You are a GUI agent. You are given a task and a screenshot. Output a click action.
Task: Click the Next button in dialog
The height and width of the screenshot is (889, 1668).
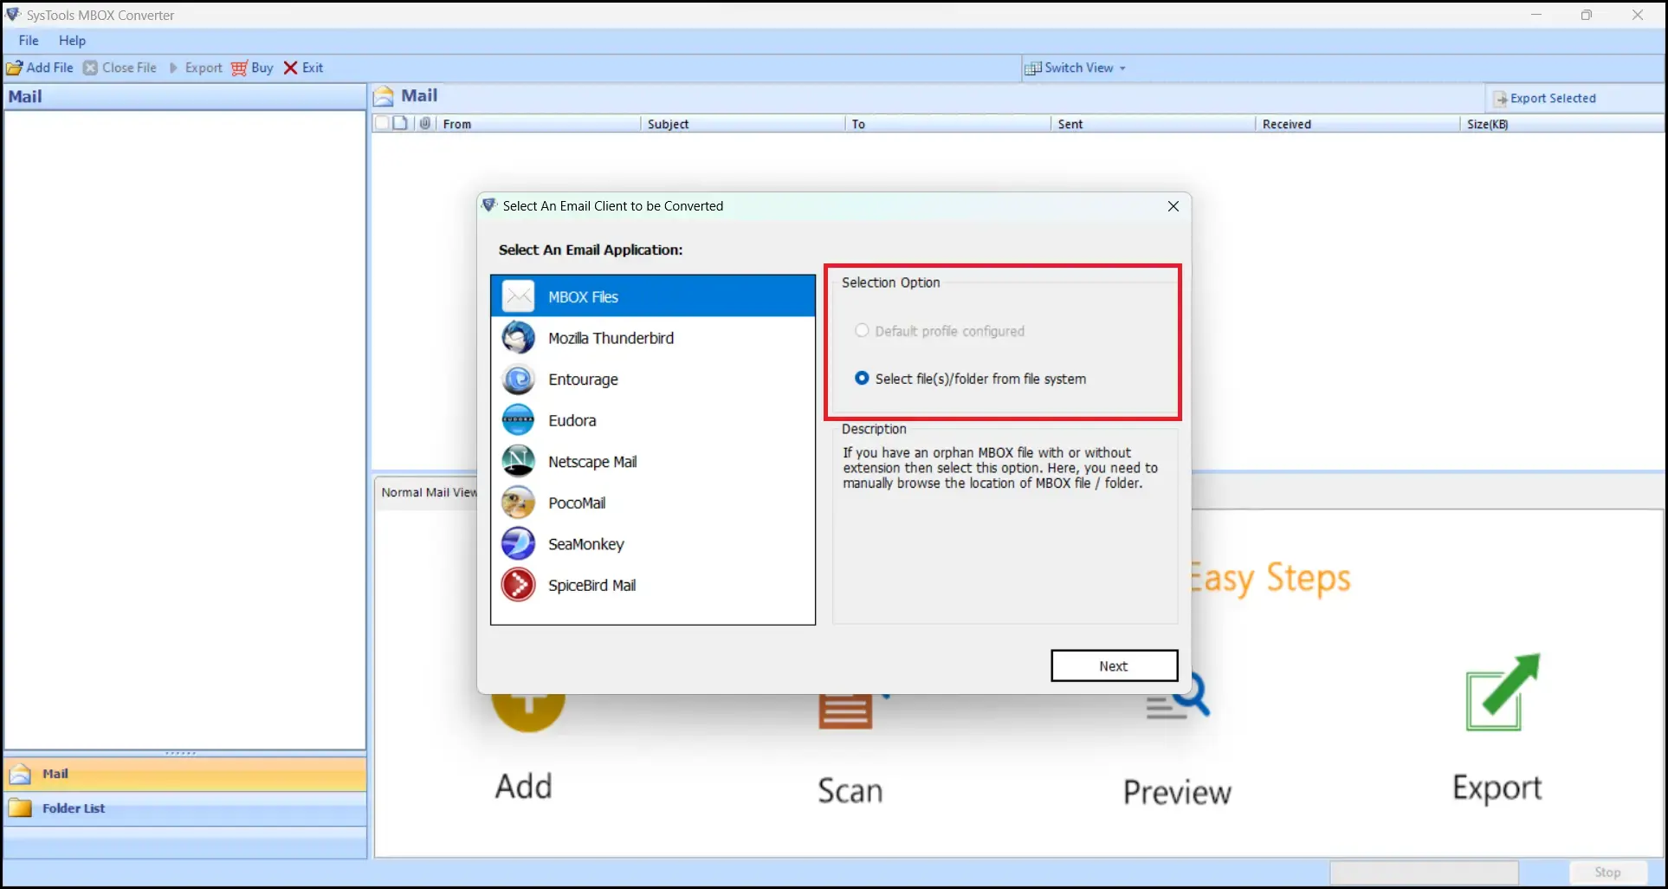[1114, 665]
